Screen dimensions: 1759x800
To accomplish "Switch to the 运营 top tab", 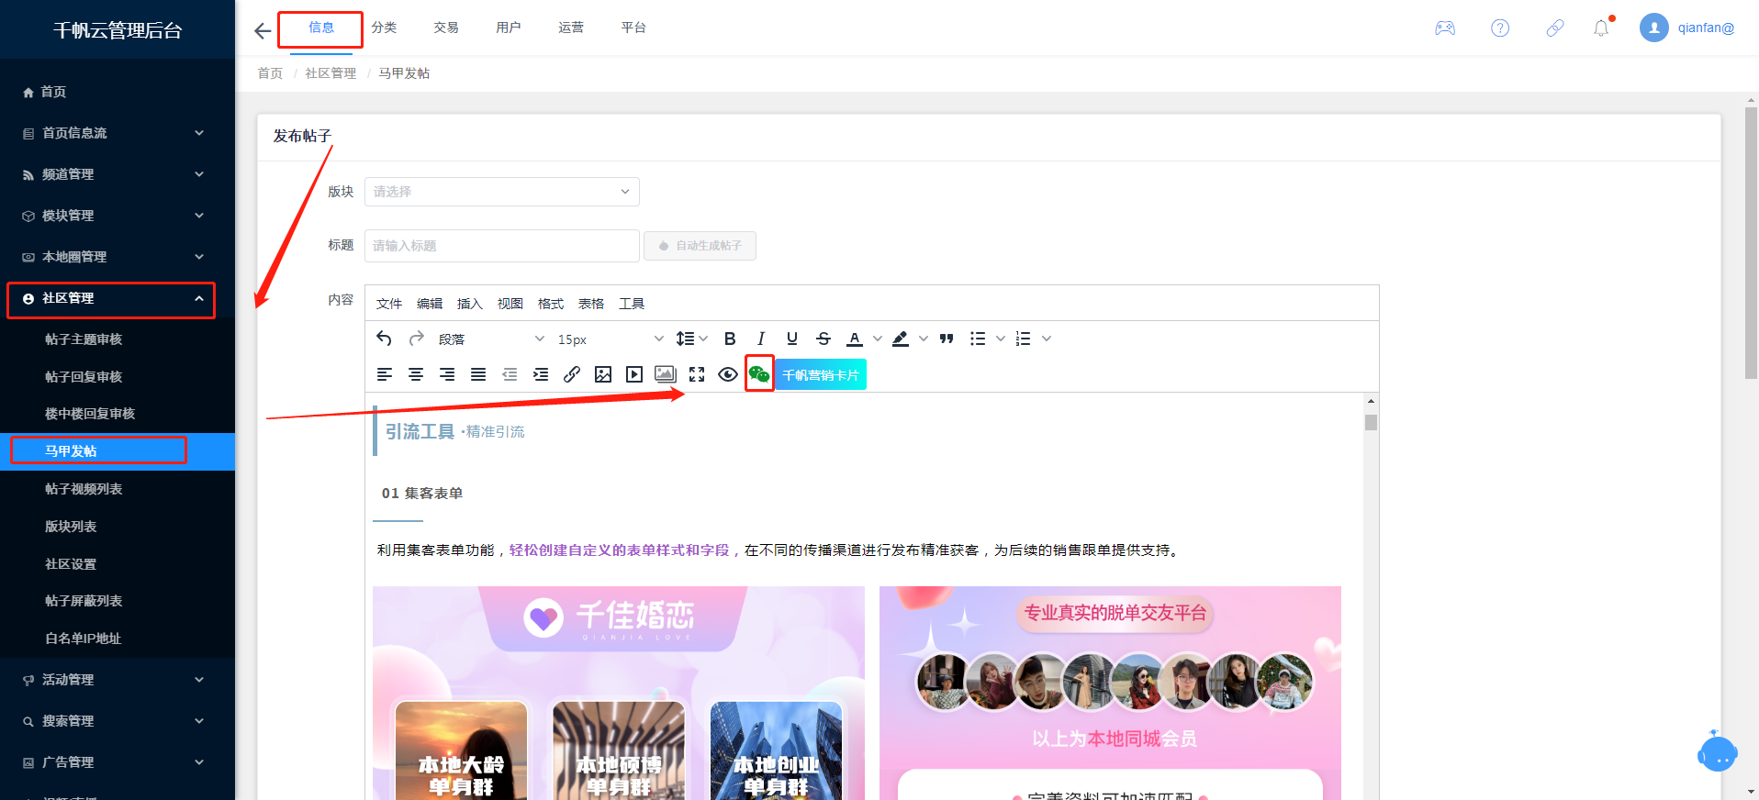I will (x=571, y=28).
